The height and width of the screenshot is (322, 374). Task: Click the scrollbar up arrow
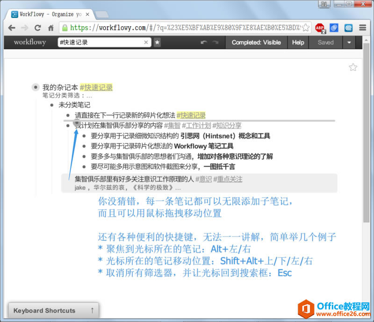[x=367, y=40]
